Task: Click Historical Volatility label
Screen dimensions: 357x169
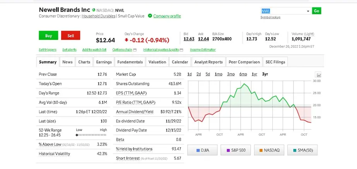Action: pos(55,154)
